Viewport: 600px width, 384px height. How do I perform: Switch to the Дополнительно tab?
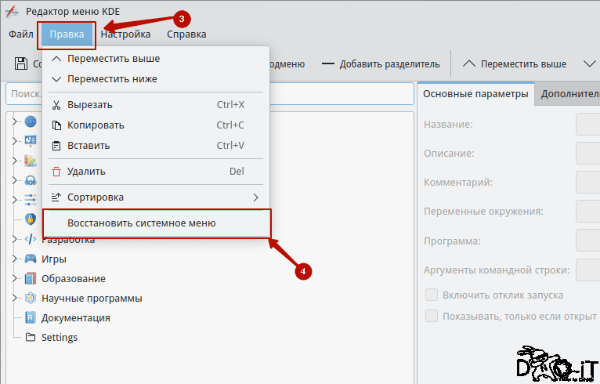[568, 94]
